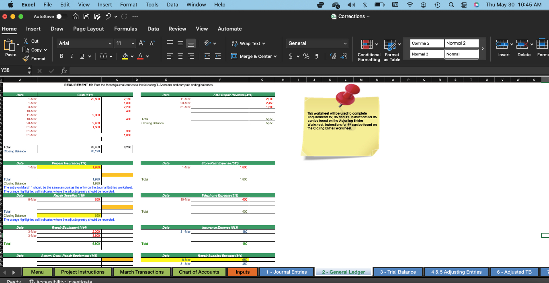
Task: Apply bold formatting to the selection
Action: click(61, 56)
